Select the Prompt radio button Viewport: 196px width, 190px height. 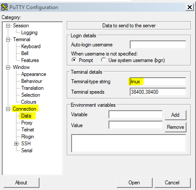click(74, 60)
